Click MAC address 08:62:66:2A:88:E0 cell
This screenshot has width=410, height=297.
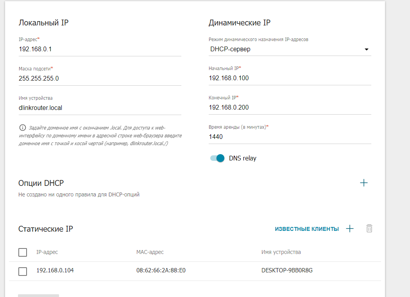[x=161, y=270]
